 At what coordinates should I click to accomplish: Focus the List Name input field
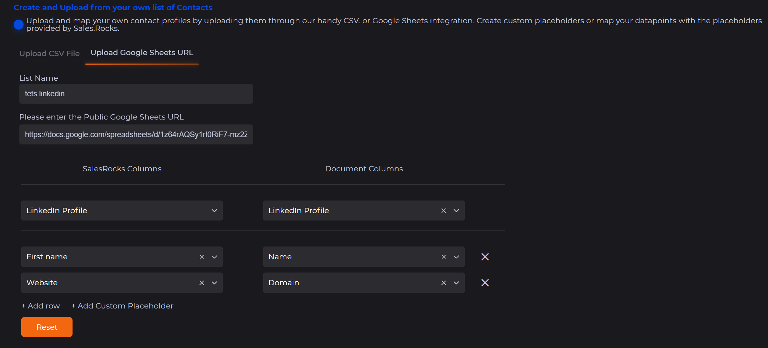click(136, 94)
